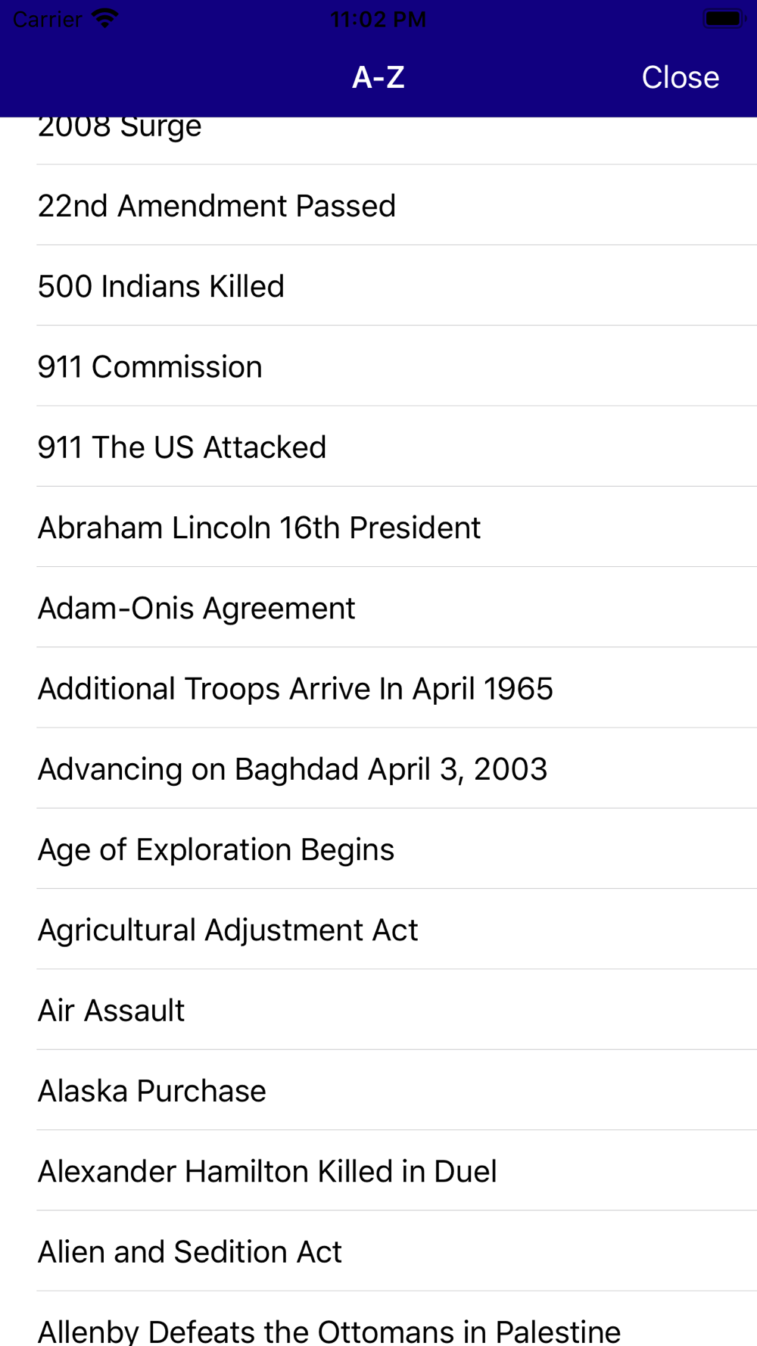Open the Adam-Onis Agreement entry
The width and height of the screenshot is (757, 1346).
(x=196, y=608)
